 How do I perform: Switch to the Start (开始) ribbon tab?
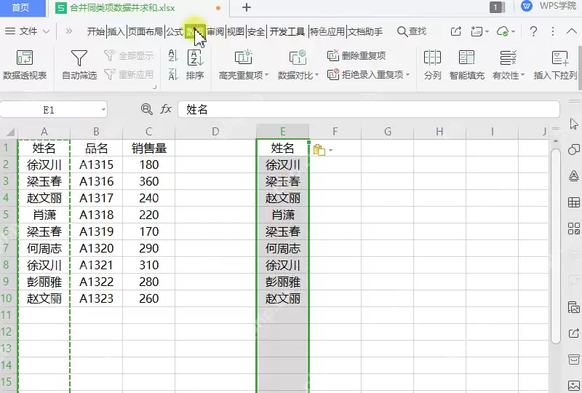click(x=96, y=31)
